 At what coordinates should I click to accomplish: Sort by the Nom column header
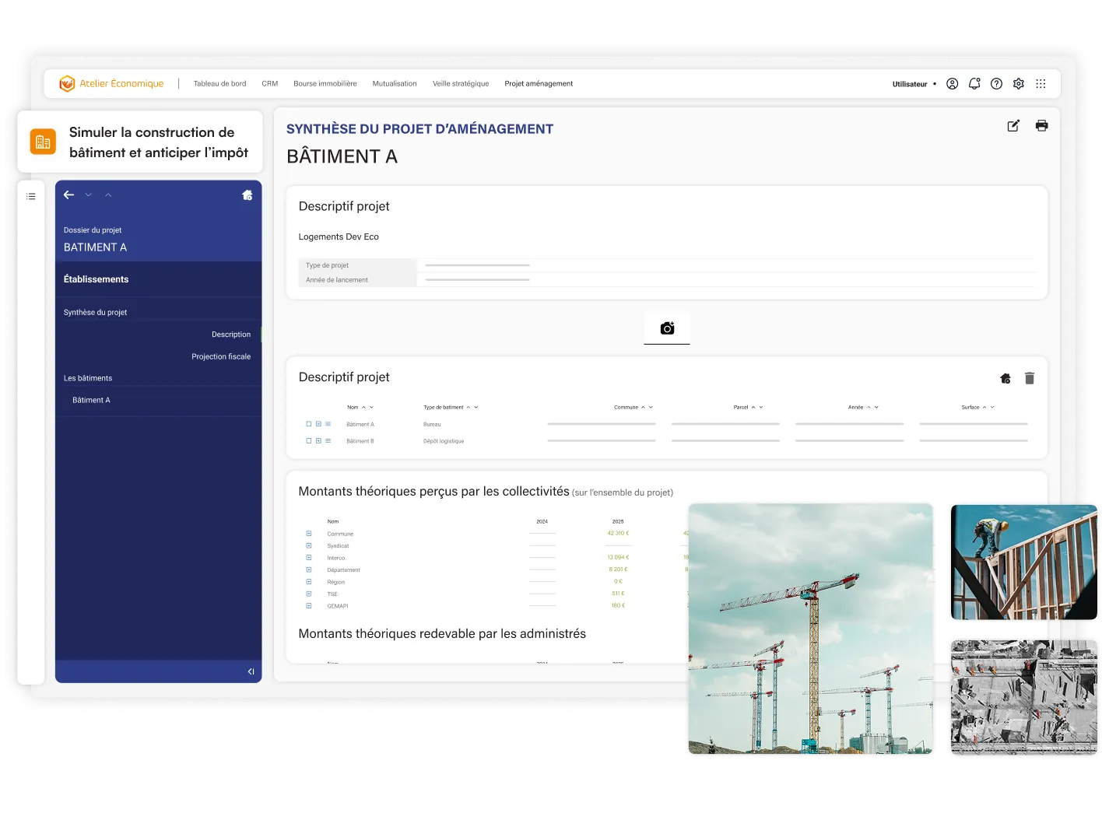pyautogui.click(x=360, y=407)
